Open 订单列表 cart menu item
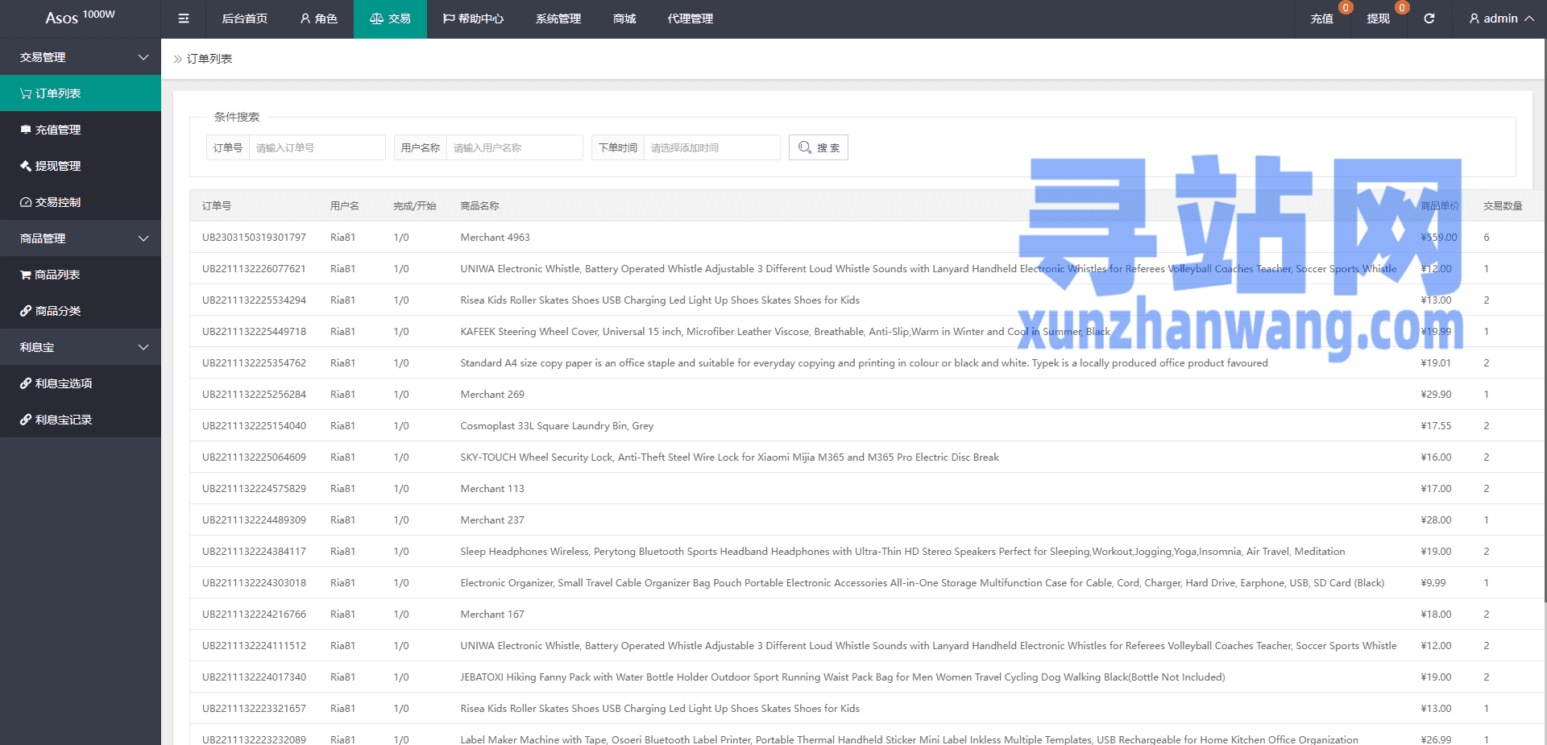 click(x=81, y=93)
